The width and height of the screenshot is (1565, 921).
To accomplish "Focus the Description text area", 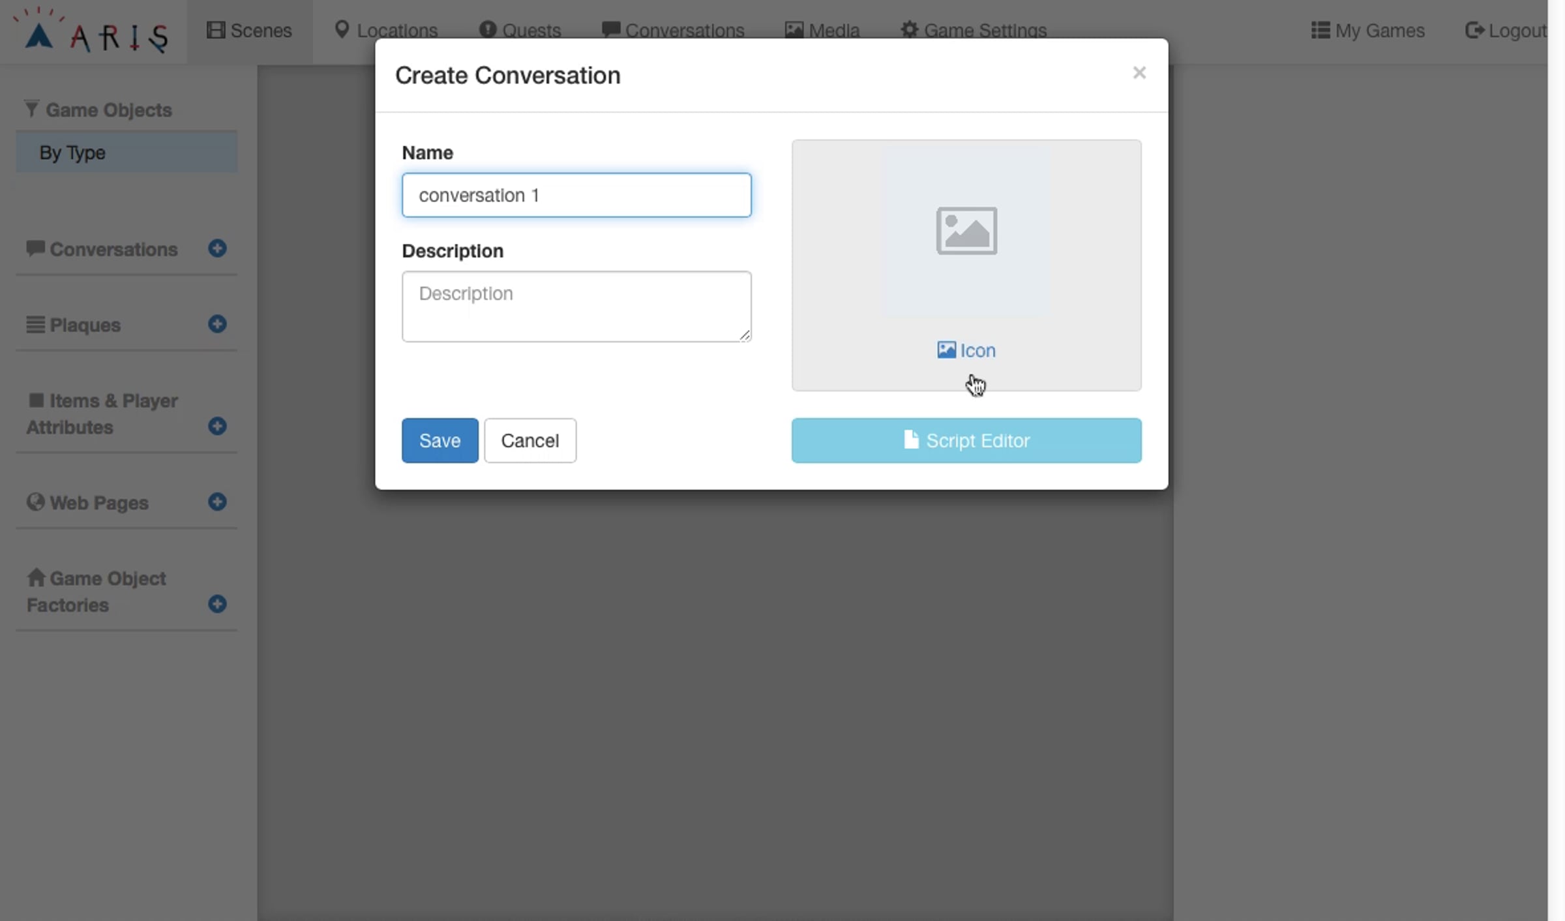I will coord(576,307).
